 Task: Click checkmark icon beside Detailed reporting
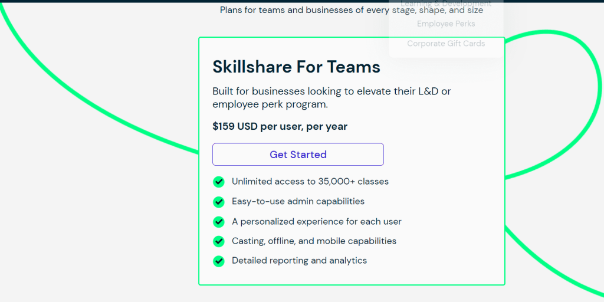coord(218,261)
